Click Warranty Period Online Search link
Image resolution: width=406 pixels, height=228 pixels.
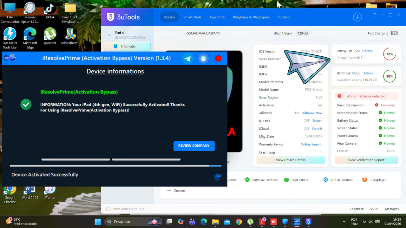click(x=311, y=144)
